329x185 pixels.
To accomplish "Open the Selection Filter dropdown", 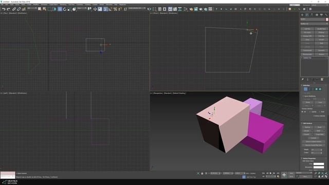I will click(32, 8).
